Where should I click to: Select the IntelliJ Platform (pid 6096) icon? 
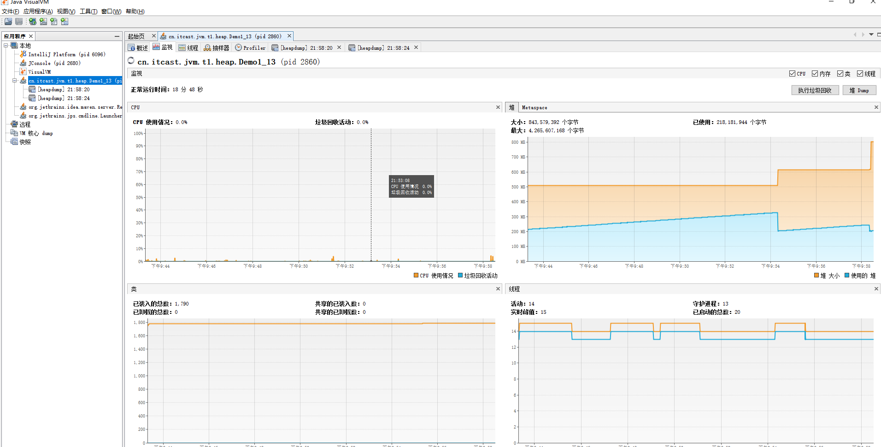pos(23,54)
